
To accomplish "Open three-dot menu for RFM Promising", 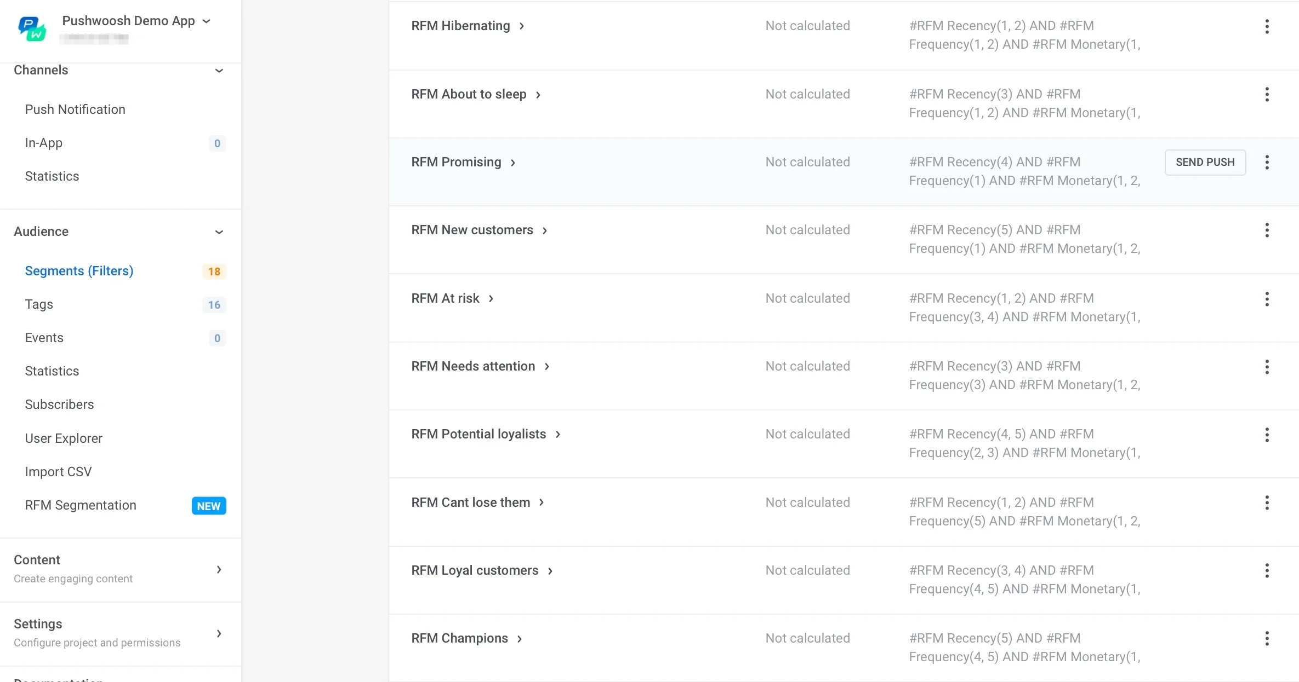I will (x=1267, y=163).
